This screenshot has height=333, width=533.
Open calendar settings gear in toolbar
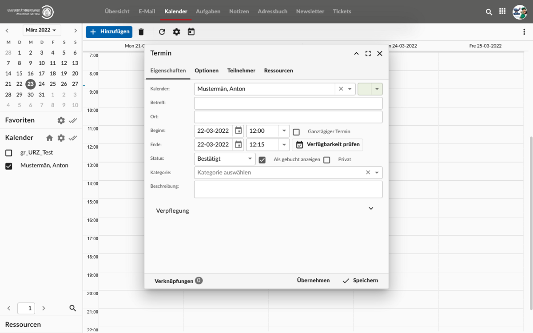tap(176, 32)
